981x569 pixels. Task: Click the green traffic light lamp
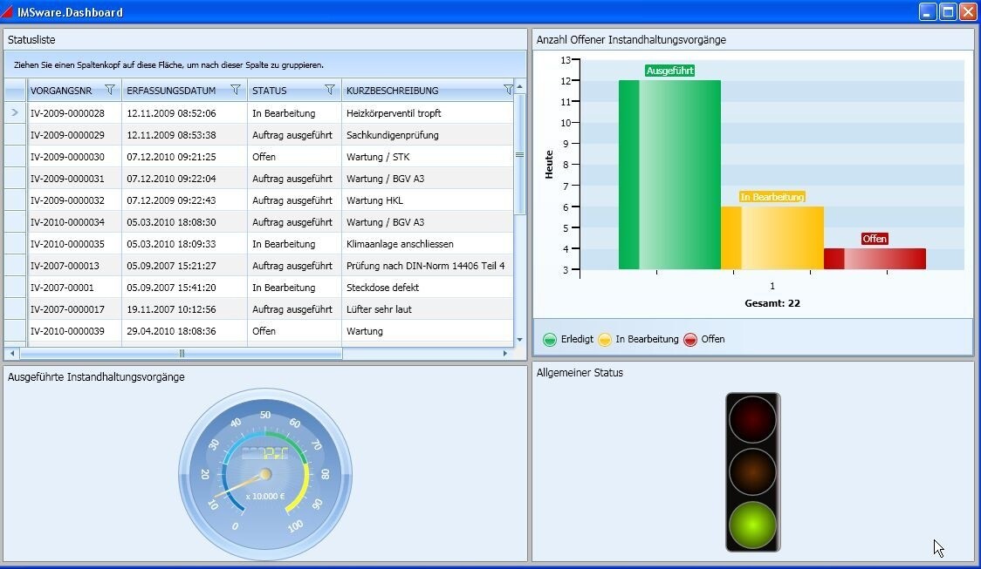[x=752, y=525]
